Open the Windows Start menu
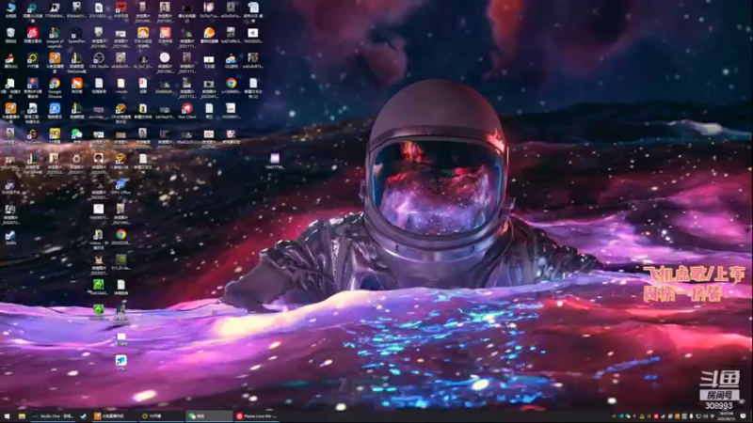Viewport: 753px width, 423px height. click(7, 415)
